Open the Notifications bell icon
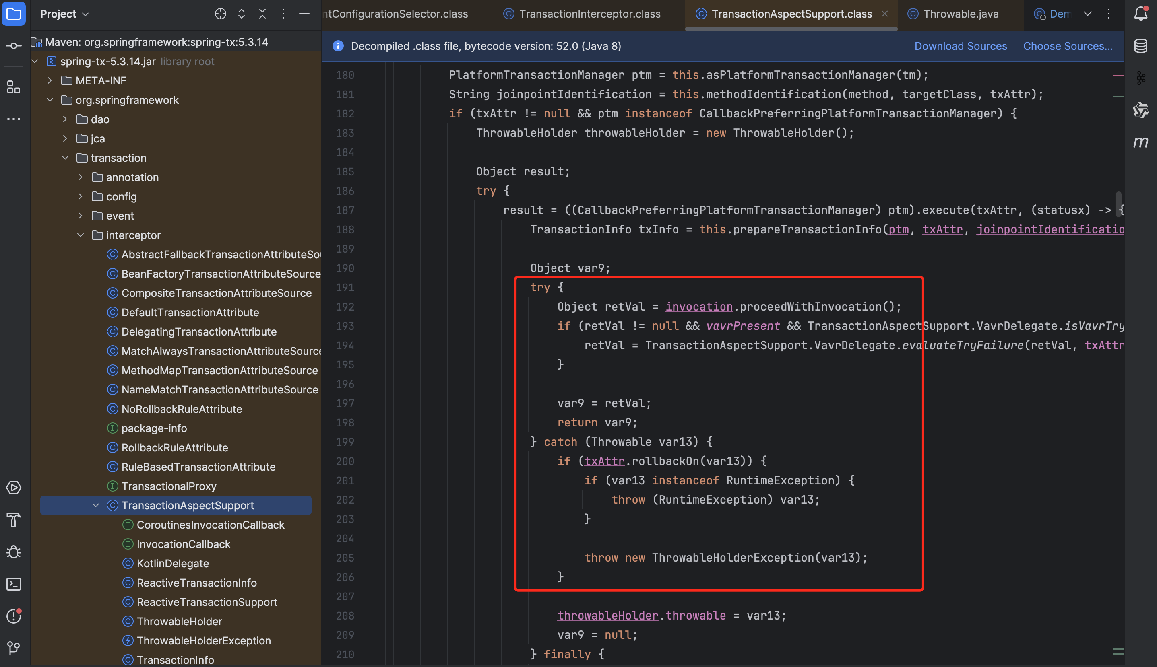The width and height of the screenshot is (1157, 667). (1140, 14)
